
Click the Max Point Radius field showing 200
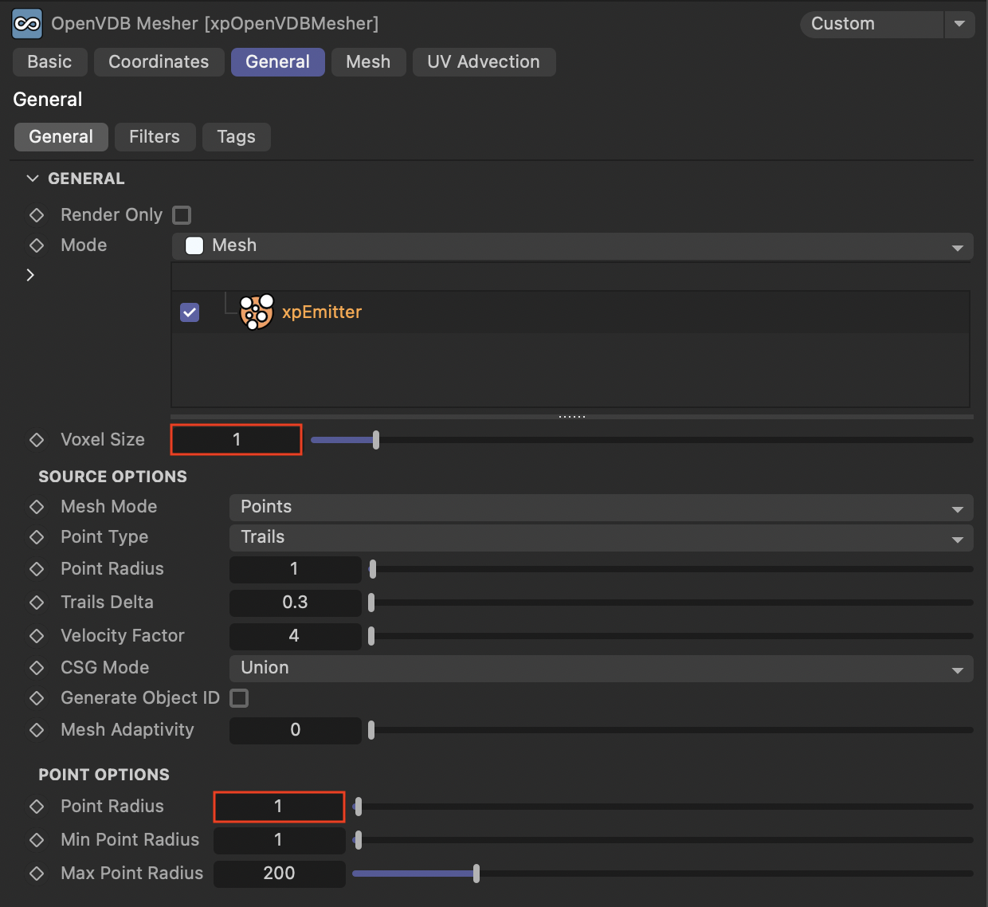click(x=279, y=874)
